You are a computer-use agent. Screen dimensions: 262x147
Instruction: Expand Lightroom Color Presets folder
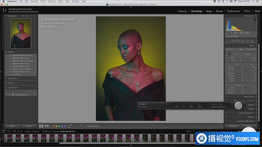click(10, 64)
